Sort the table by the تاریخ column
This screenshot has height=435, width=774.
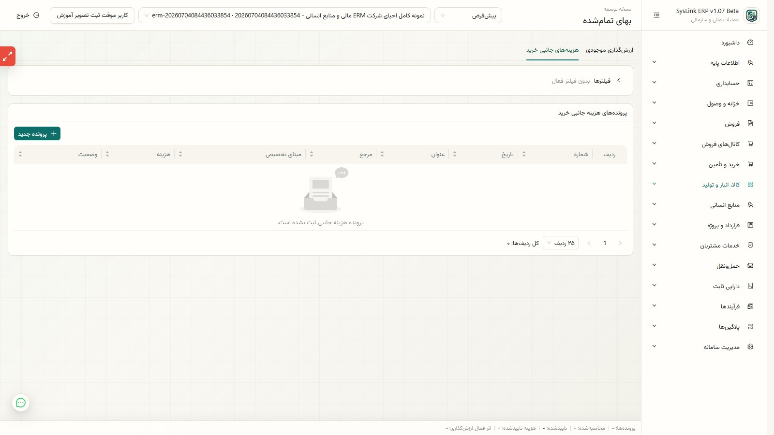click(455, 154)
